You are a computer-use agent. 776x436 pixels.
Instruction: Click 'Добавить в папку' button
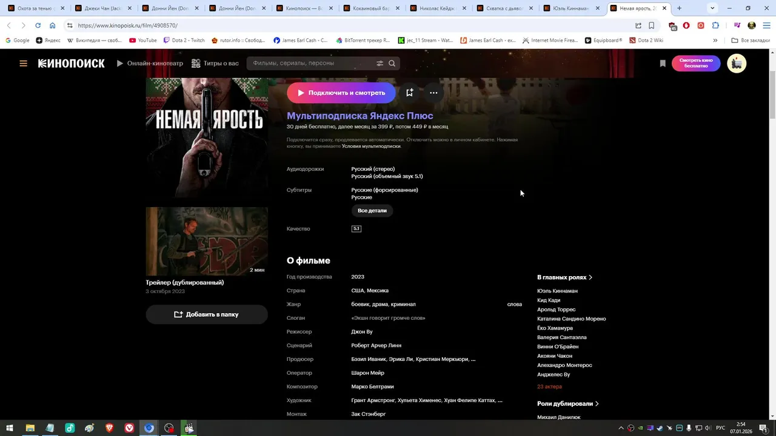coord(207,314)
